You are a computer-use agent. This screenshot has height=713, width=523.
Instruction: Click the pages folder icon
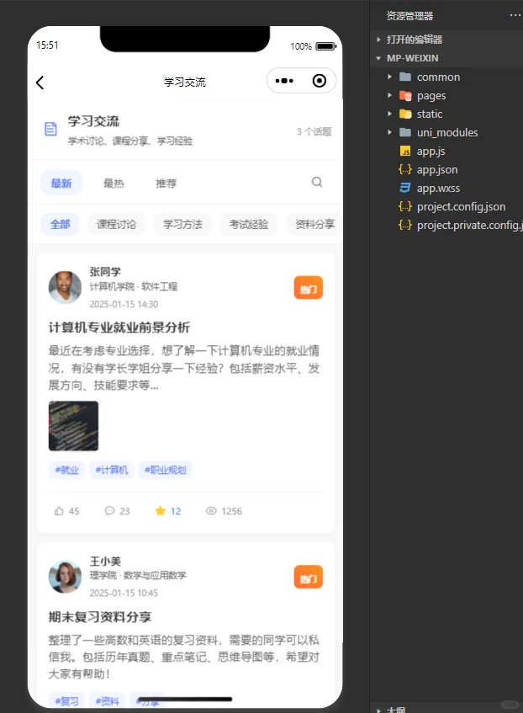tap(404, 95)
